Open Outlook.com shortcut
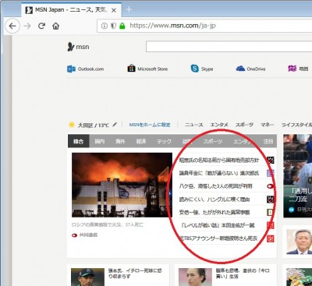This screenshot has height=286, width=312. [86, 69]
